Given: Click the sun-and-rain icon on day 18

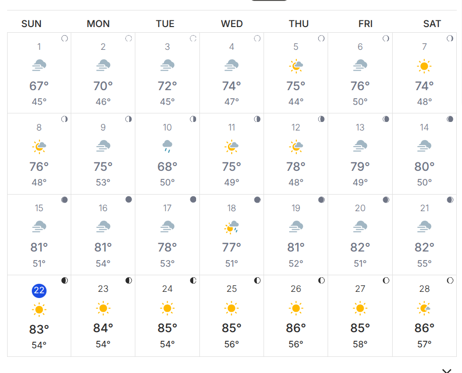Looking at the screenshot, I should [x=232, y=227].
